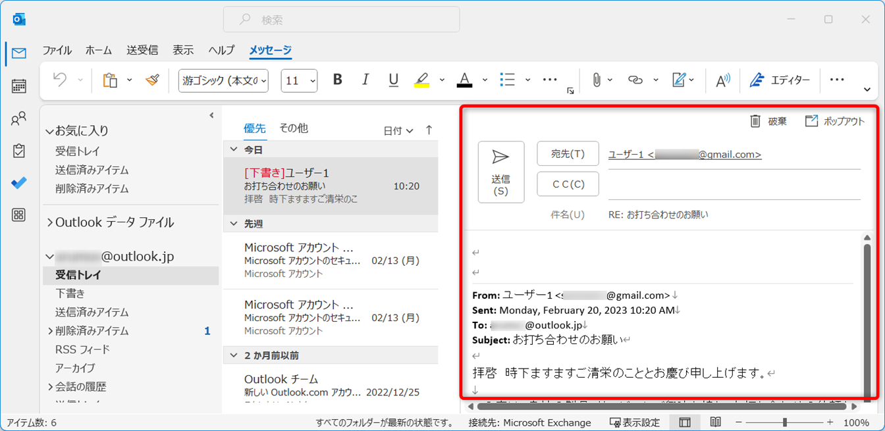Viewport: 885px width, 431px height.
Task: Open the font name dropdown
Action: point(223,80)
